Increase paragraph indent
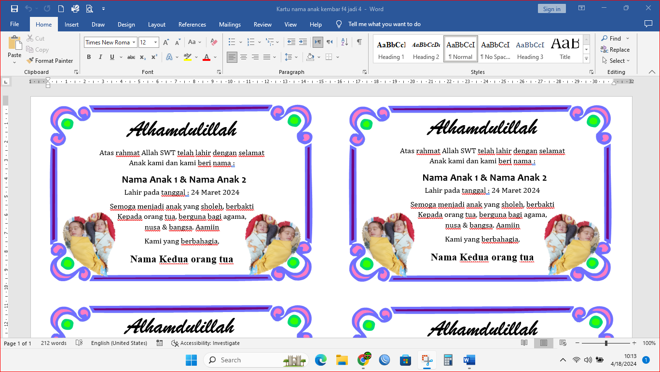Image resolution: width=660 pixels, height=372 pixels. tap(303, 42)
